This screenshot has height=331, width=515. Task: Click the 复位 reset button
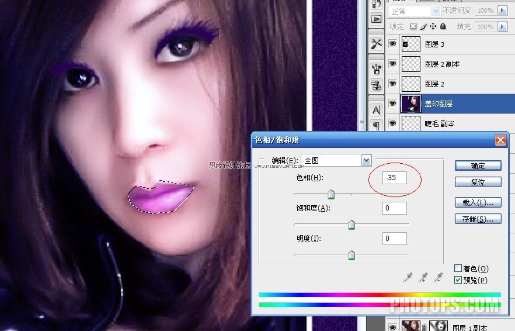coord(478,182)
